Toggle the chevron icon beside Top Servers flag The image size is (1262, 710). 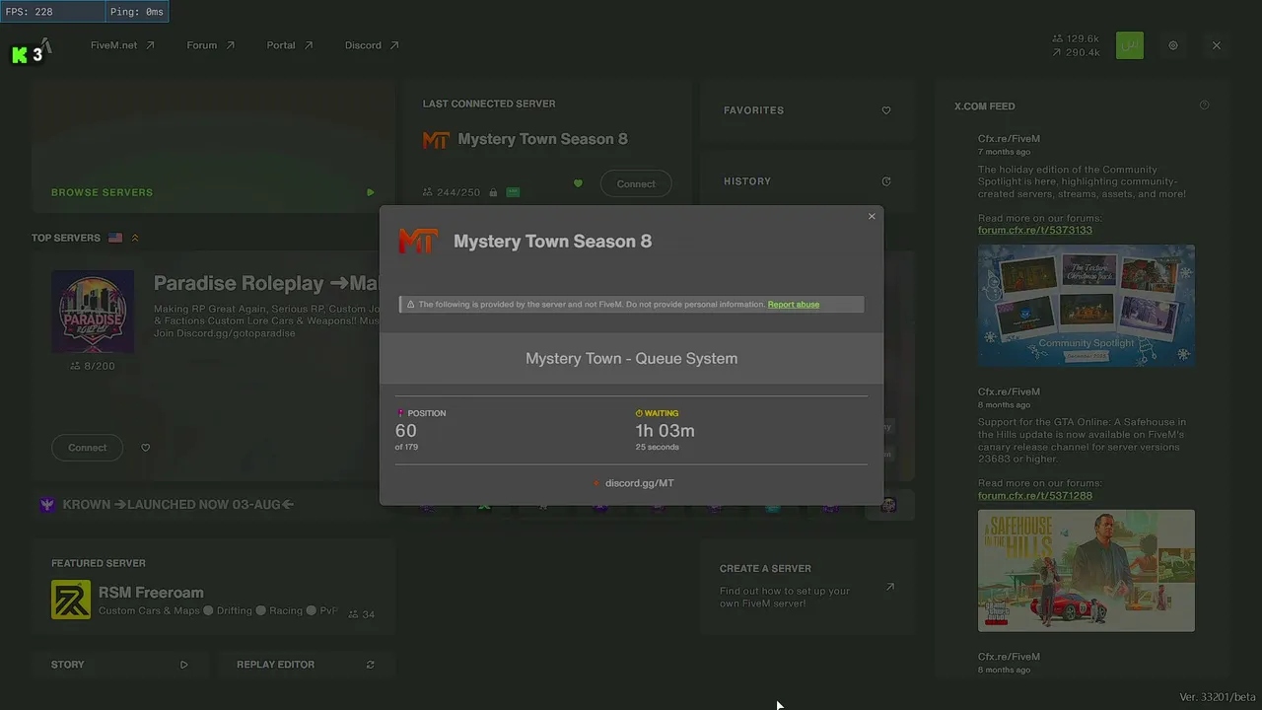[x=135, y=238]
